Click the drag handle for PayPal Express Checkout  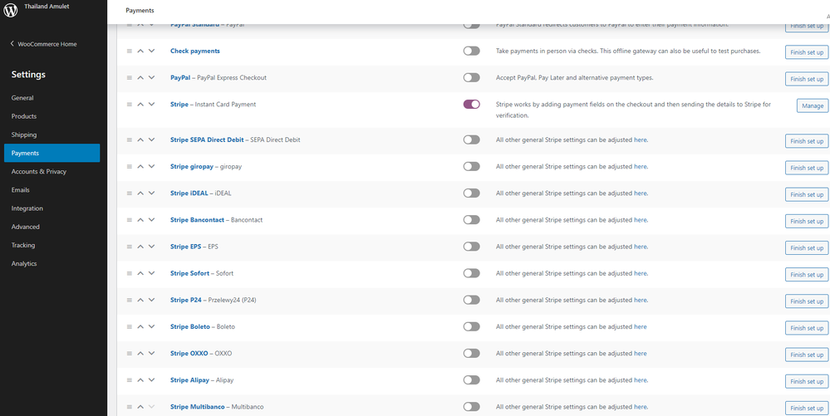pyautogui.click(x=129, y=77)
